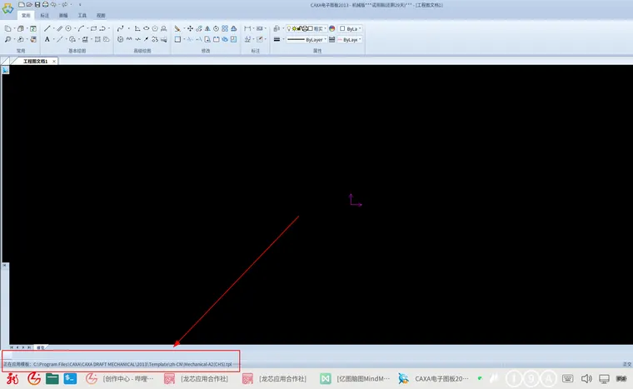Select the Ellipse tool in advanced drawing

tap(146, 28)
